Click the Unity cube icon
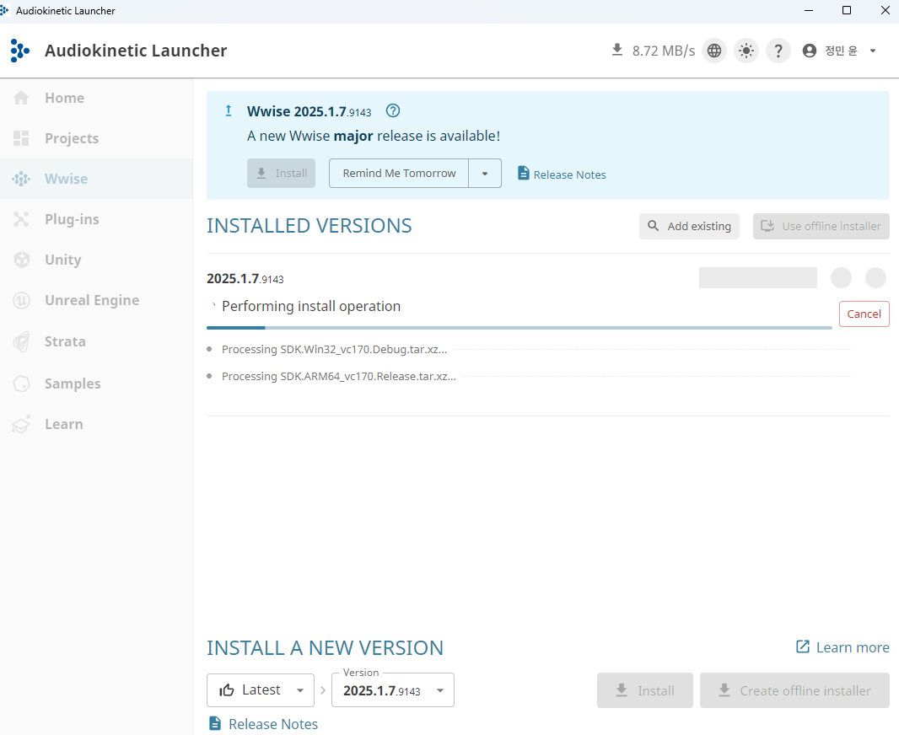Image resolution: width=899 pixels, height=735 pixels. pos(21,260)
